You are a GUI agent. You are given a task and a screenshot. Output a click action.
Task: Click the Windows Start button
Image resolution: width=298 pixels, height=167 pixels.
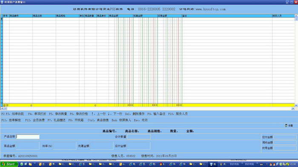pos(9,164)
